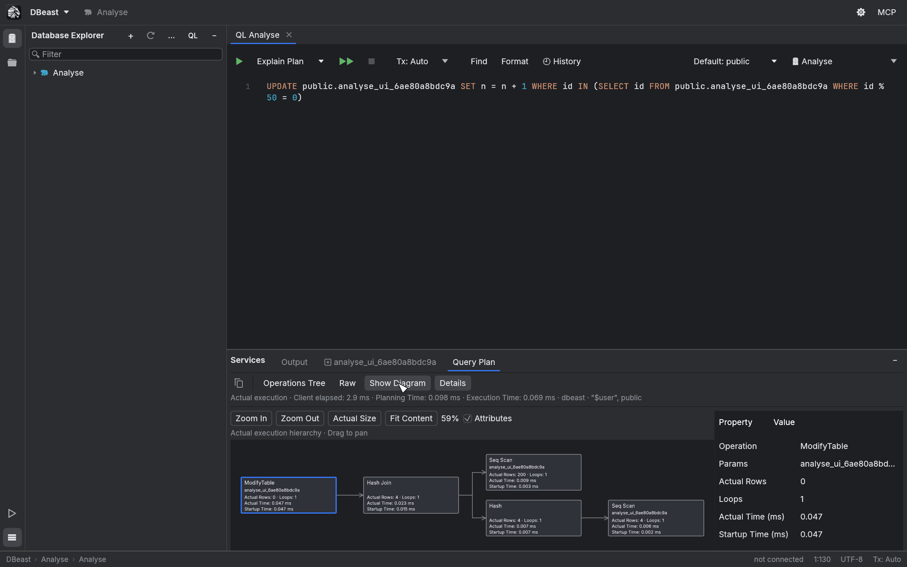Image resolution: width=907 pixels, height=567 pixels.
Task: Add new connection with plus icon
Action: (131, 36)
